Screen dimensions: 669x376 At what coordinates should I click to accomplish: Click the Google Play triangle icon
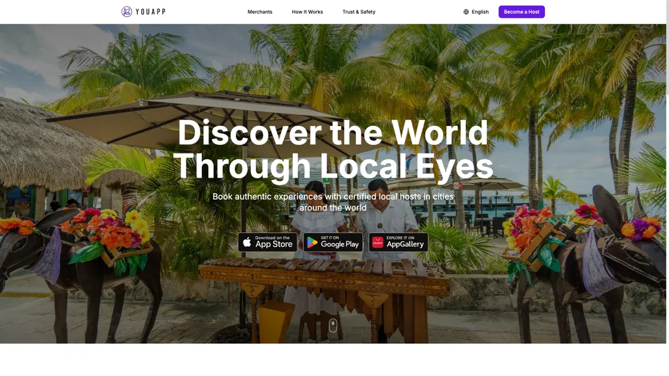(310, 242)
